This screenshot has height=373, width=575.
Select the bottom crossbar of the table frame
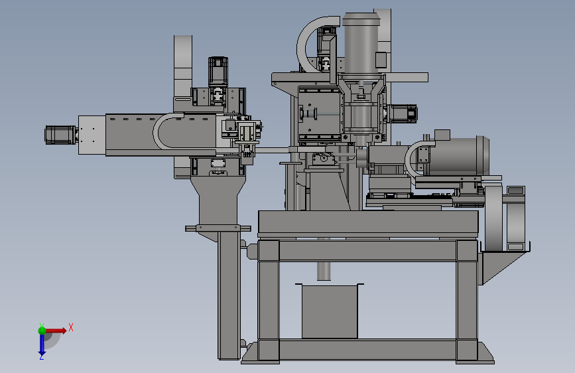367,349
